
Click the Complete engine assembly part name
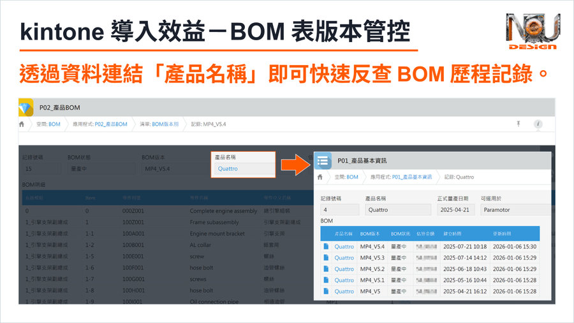[x=223, y=211]
